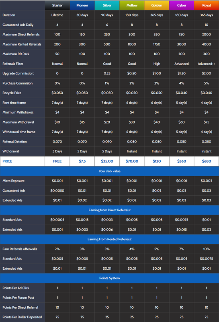Click 'Upgrade Commission:' row label
Image resolution: width=219 pixels, height=322 pixels.
click(x=18, y=73)
